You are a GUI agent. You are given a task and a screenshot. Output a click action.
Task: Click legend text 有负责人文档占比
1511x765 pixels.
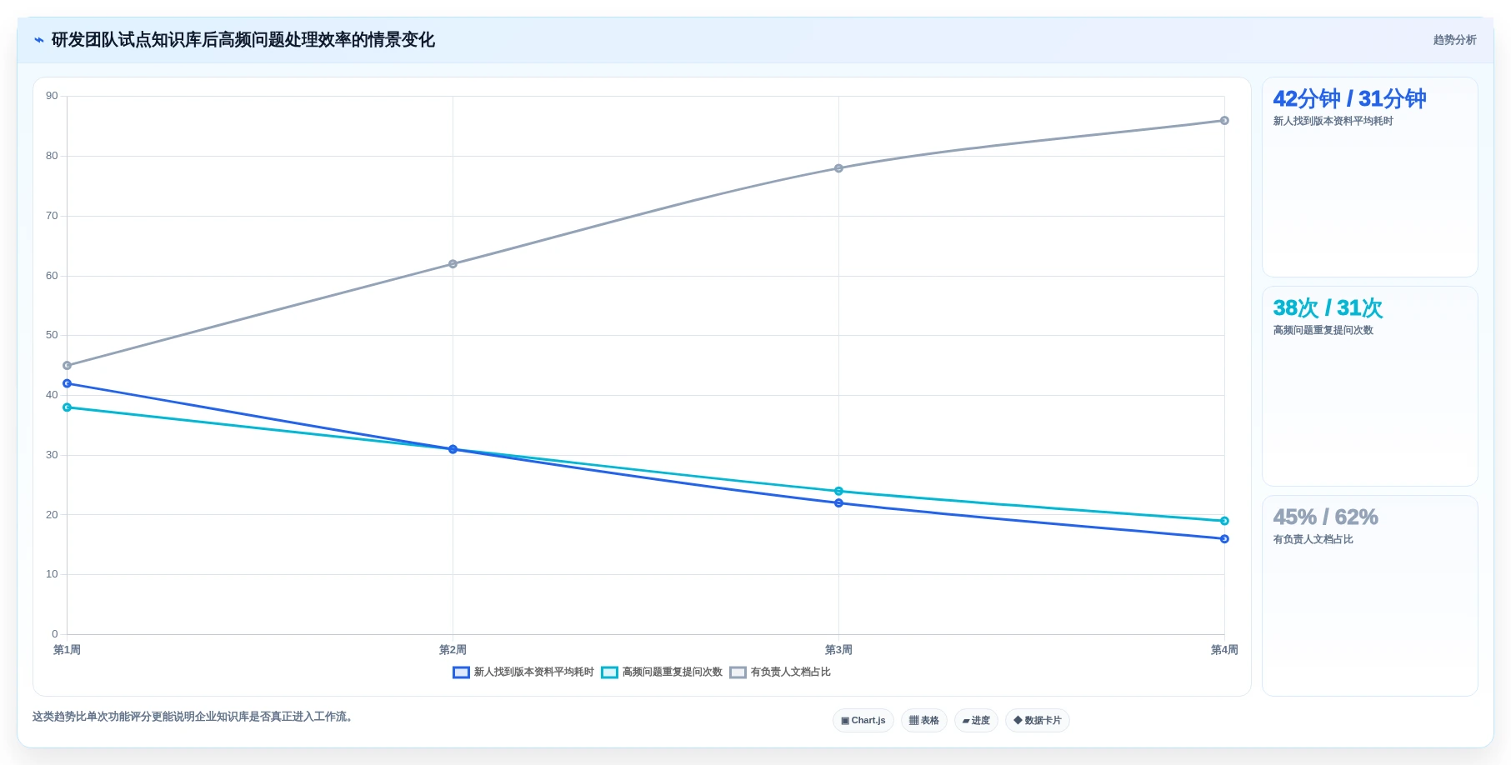coord(791,672)
